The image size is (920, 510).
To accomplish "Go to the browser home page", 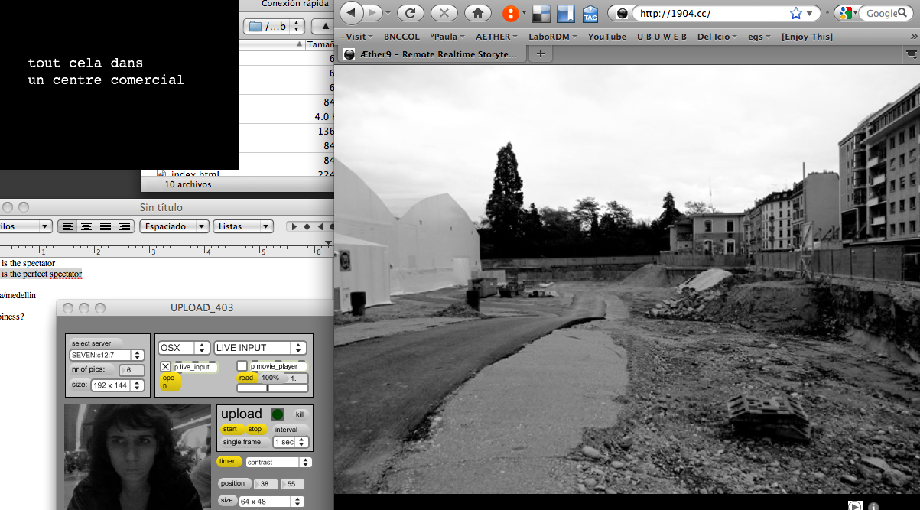I will click(x=477, y=13).
